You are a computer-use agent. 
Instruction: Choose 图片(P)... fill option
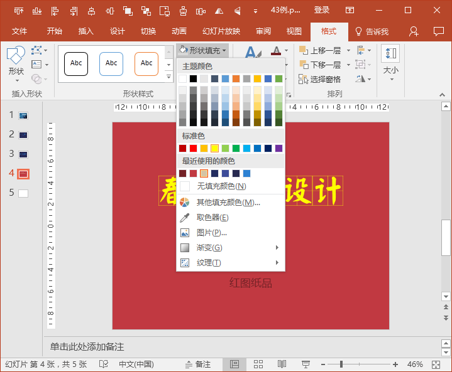231,233
